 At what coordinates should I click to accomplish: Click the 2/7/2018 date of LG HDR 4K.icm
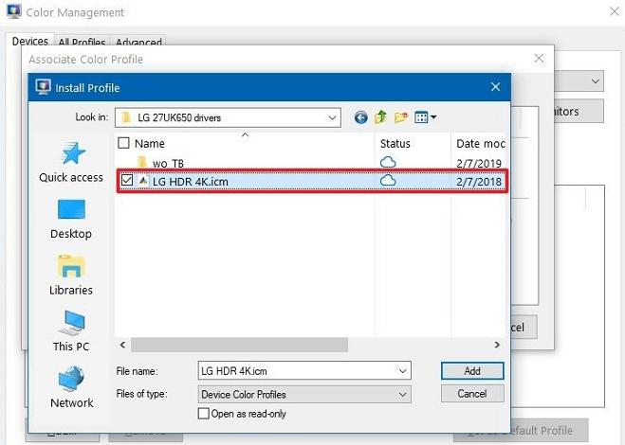pyautogui.click(x=479, y=182)
